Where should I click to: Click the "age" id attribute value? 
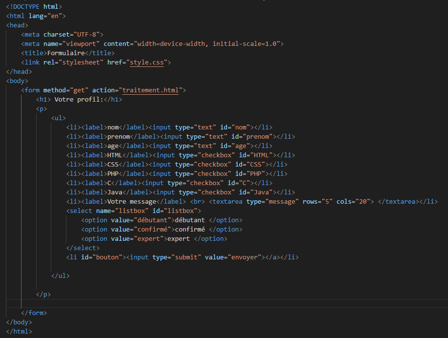[241, 146]
